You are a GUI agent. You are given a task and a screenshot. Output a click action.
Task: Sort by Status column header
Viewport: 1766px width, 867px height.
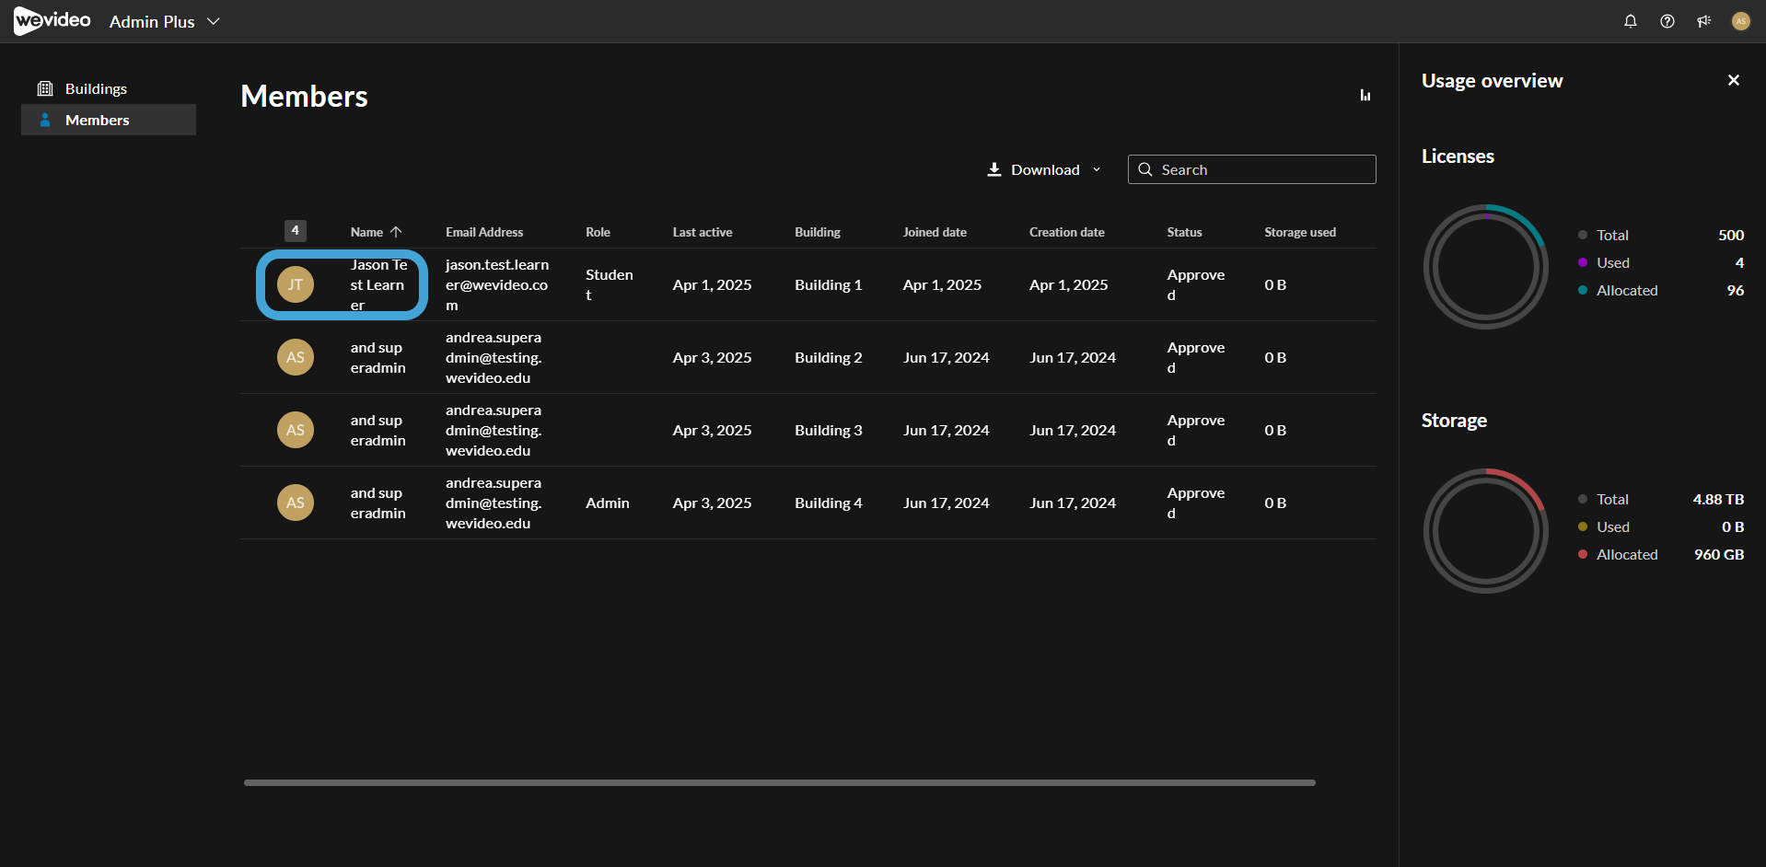(1184, 232)
